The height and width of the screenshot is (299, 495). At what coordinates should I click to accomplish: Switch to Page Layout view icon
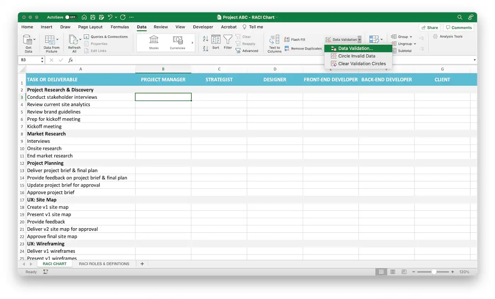393,272
